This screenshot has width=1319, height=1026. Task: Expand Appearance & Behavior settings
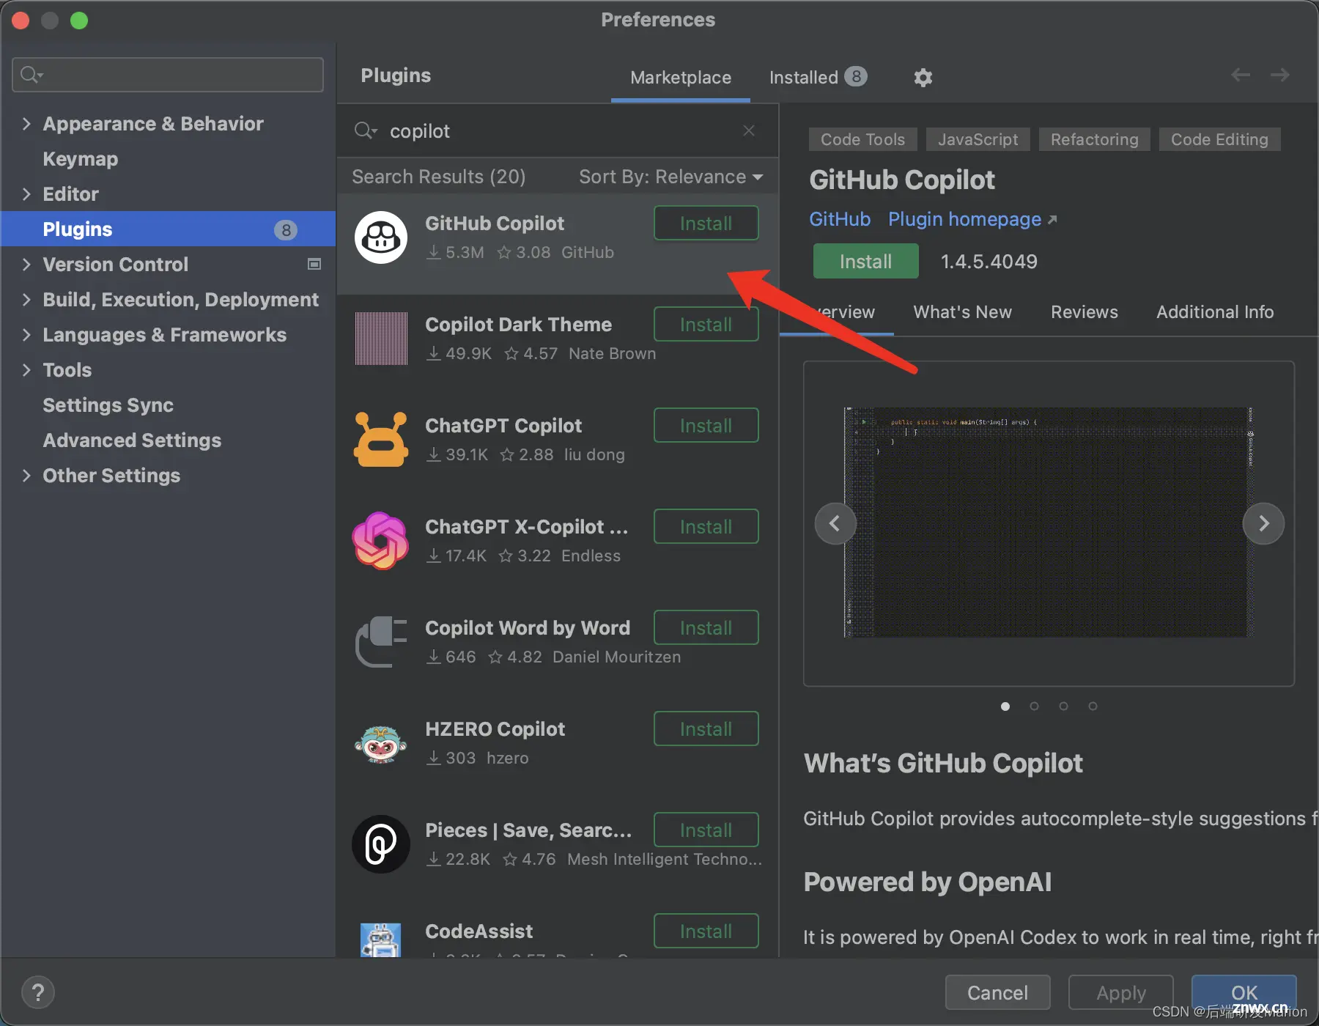(x=26, y=123)
